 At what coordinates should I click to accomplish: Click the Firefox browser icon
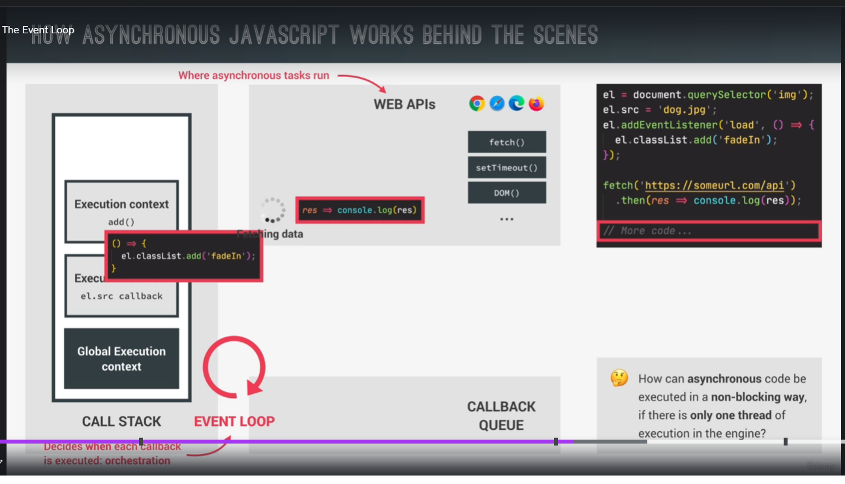(536, 103)
